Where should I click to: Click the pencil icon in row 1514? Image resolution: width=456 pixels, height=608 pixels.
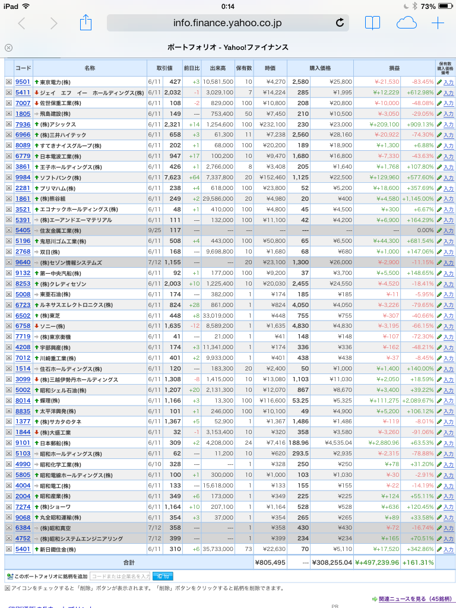439,369
